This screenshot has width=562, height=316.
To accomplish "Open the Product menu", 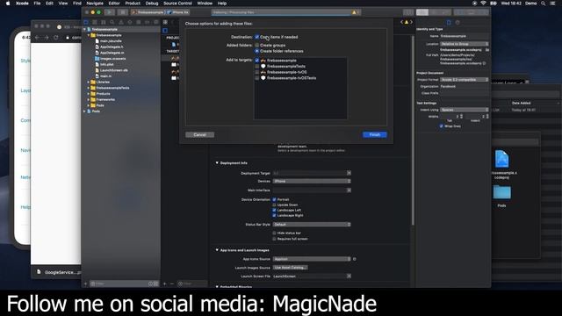I will (x=133, y=4).
